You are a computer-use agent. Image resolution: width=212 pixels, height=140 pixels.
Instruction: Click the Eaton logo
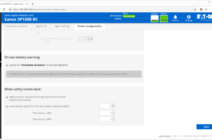point(204,18)
